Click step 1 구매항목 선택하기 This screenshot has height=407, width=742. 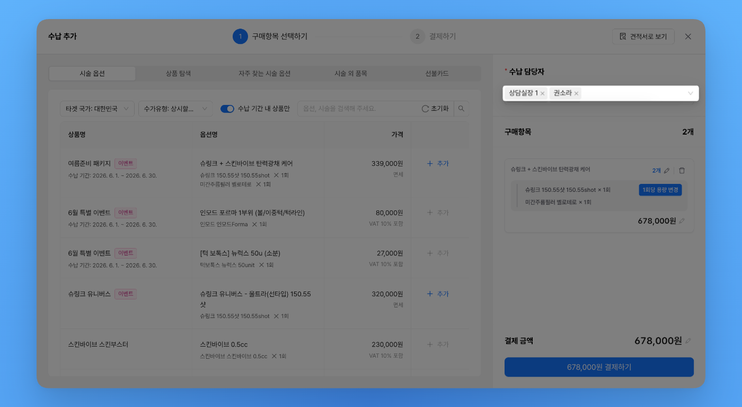(x=270, y=37)
